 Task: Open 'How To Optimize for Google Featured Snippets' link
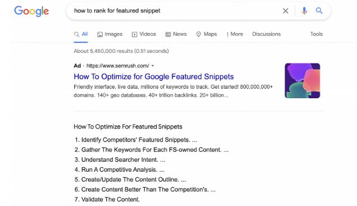point(154,76)
